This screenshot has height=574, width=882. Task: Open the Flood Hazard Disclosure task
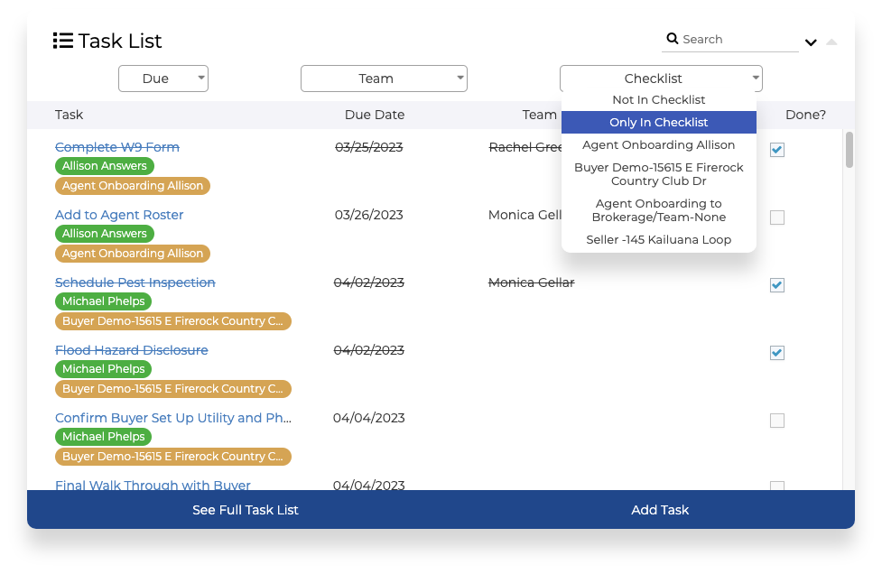[132, 350]
